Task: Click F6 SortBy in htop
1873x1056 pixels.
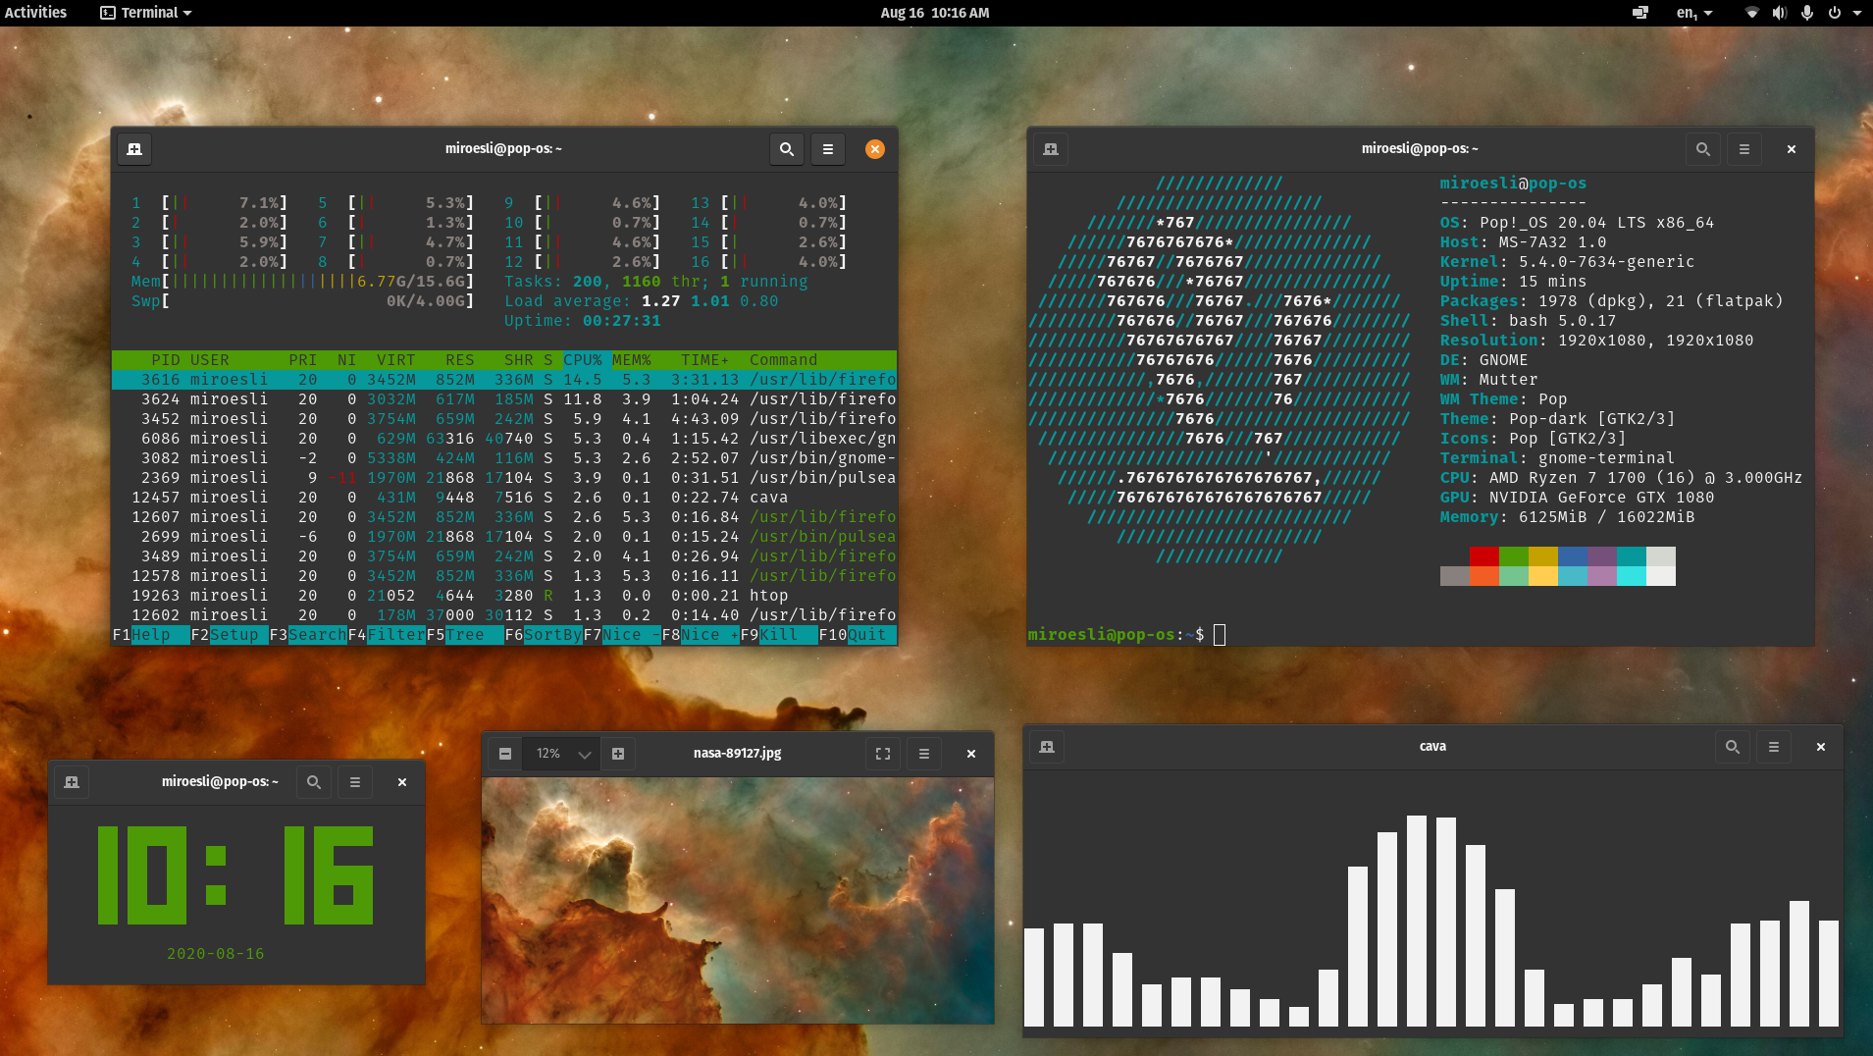Action: click(544, 635)
